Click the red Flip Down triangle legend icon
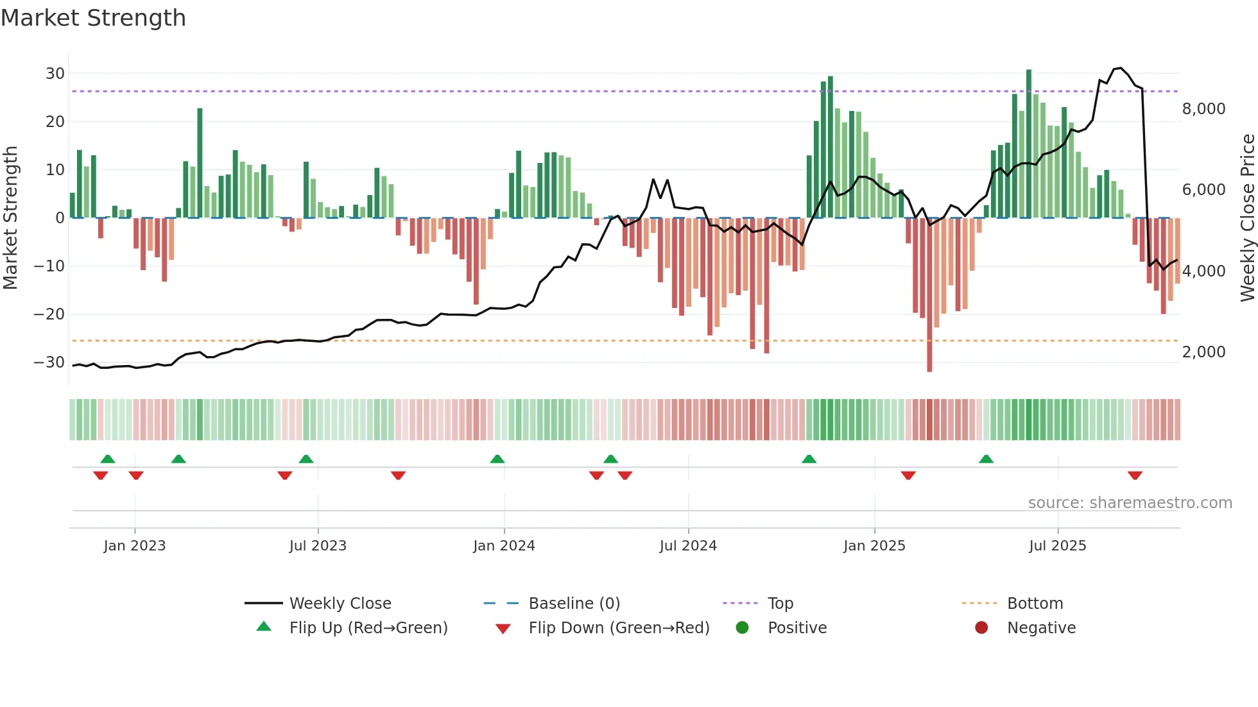Viewport: 1258px width, 707px height. tap(503, 629)
